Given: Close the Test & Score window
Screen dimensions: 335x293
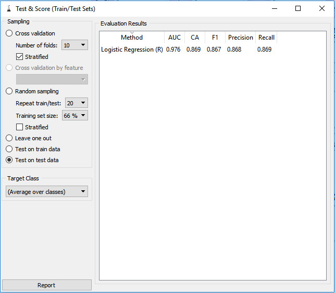Looking at the screenshot, I should tap(322, 8).
